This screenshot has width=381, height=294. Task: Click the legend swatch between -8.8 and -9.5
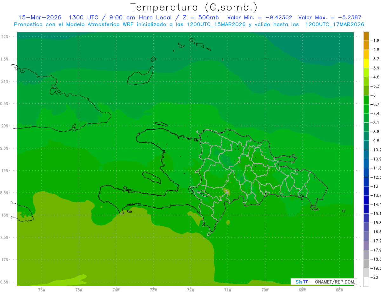pos(366,136)
